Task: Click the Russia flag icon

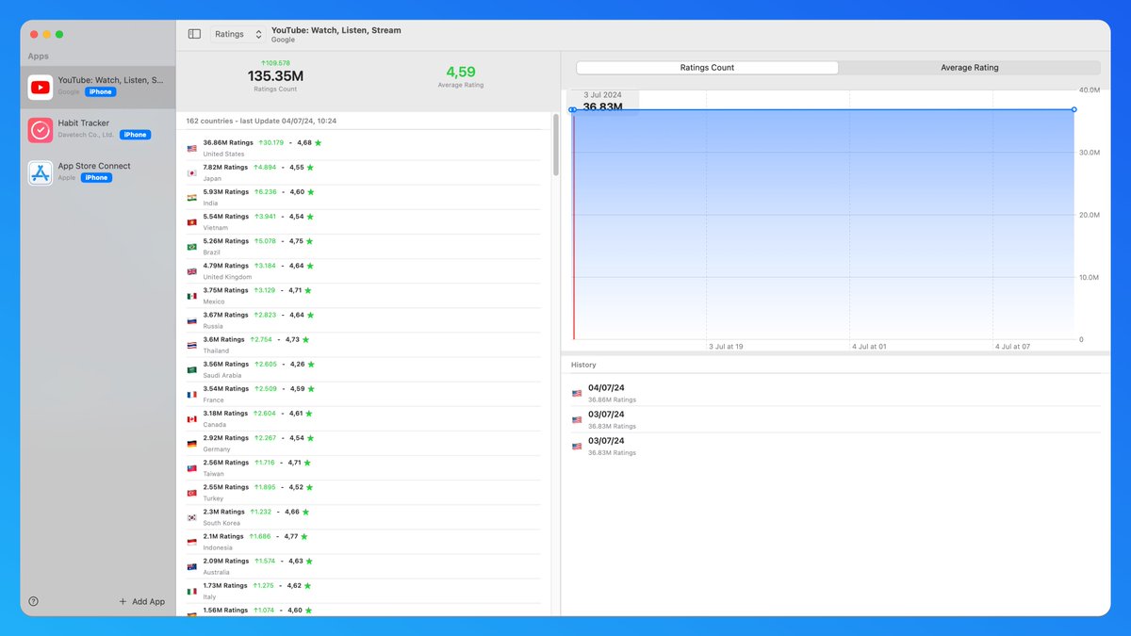Action: 191,319
